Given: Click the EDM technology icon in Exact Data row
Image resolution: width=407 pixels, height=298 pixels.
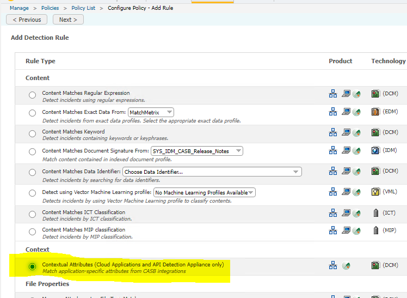Looking at the screenshot, I should pos(375,112).
